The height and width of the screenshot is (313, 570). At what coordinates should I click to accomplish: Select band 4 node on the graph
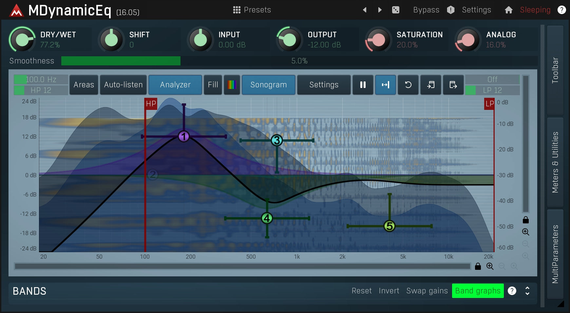click(267, 218)
